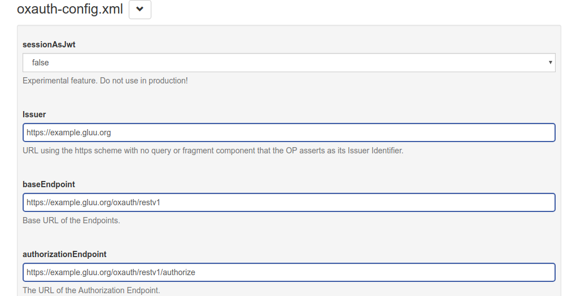Click the Authorization Endpoint description text
The image size is (563, 296).
(91, 290)
